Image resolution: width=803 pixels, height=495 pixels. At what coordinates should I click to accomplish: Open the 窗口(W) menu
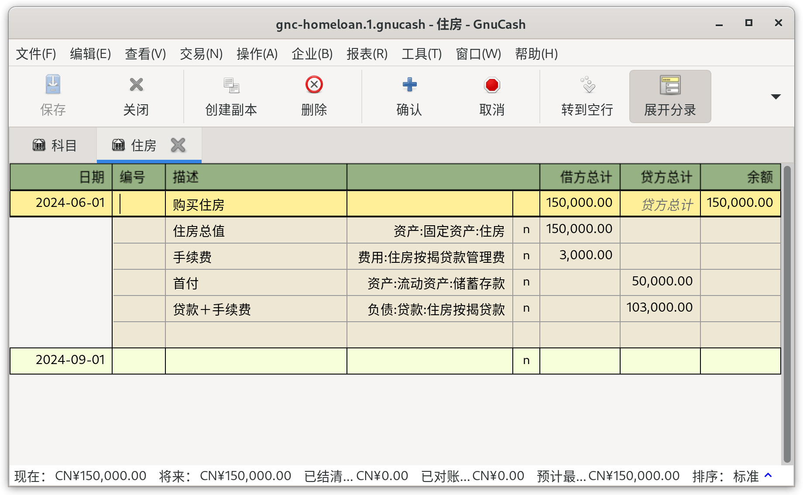click(x=478, y=54)
